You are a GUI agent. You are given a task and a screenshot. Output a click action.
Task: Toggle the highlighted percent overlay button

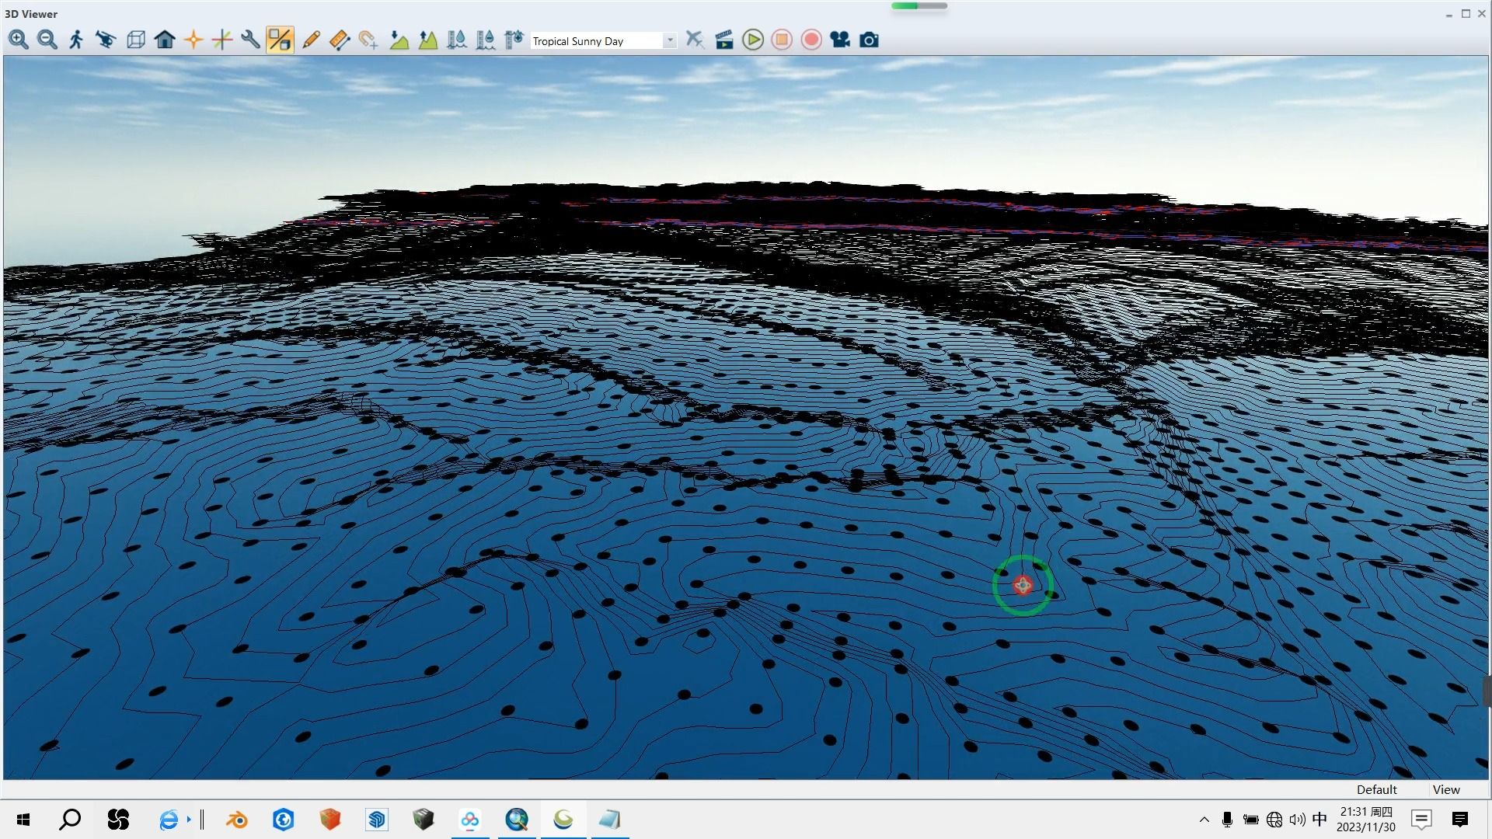280,40
